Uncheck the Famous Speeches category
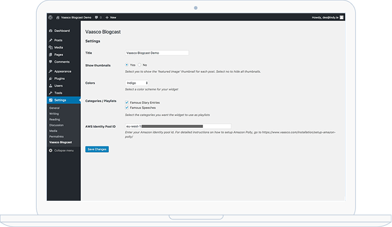 pos(127,108)
